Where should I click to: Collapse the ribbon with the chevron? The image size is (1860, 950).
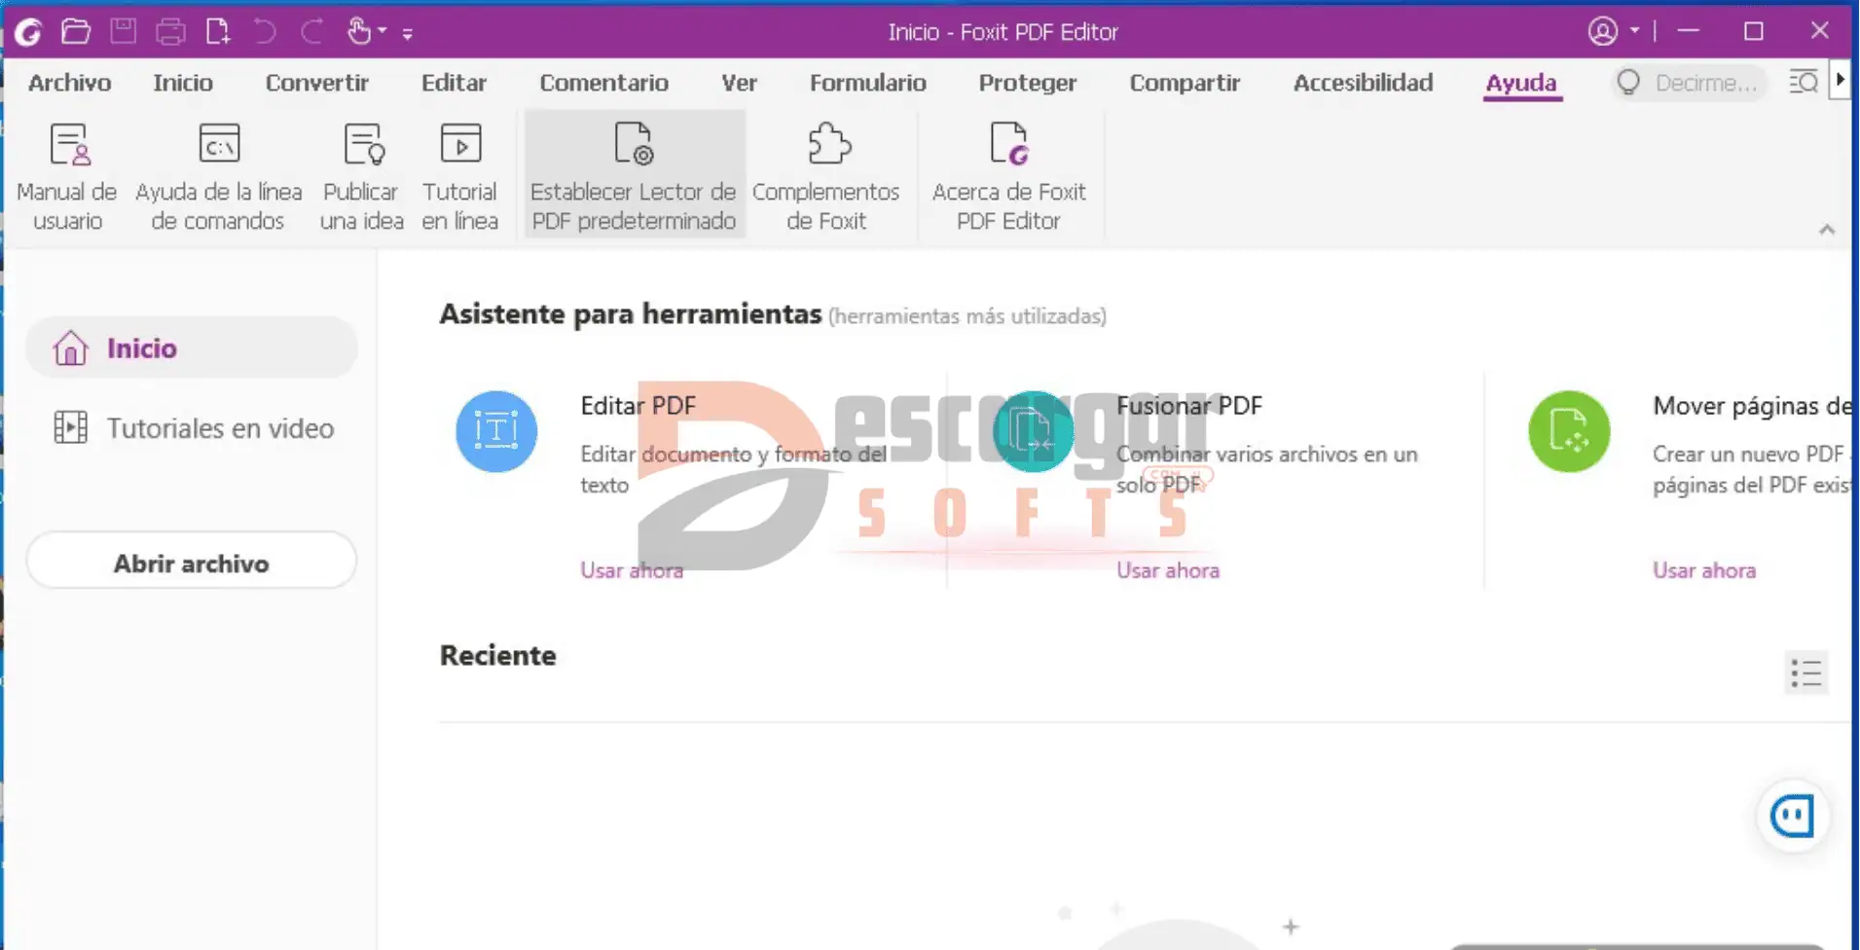pos(1827,230)
